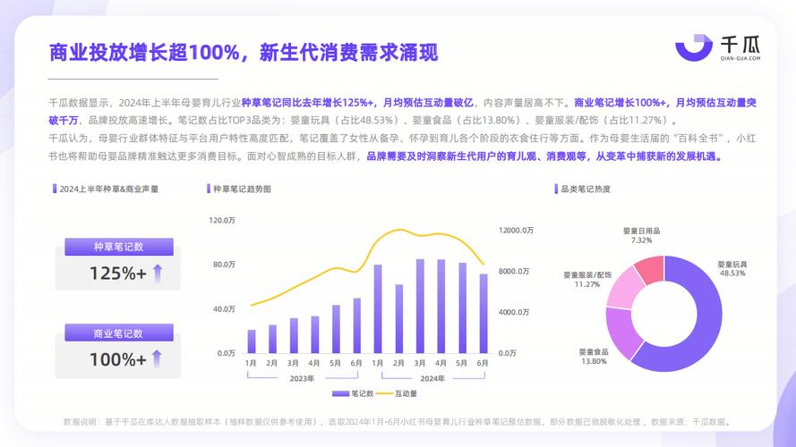Click the 商业笔记数 label badge
This screenshot has height=447, width=796.
click(119, 333)
